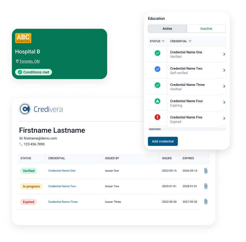Expand Credential Name Three using its chevron
The height and width of the screenshot is (242, 246).
click(x=224, y=86)
